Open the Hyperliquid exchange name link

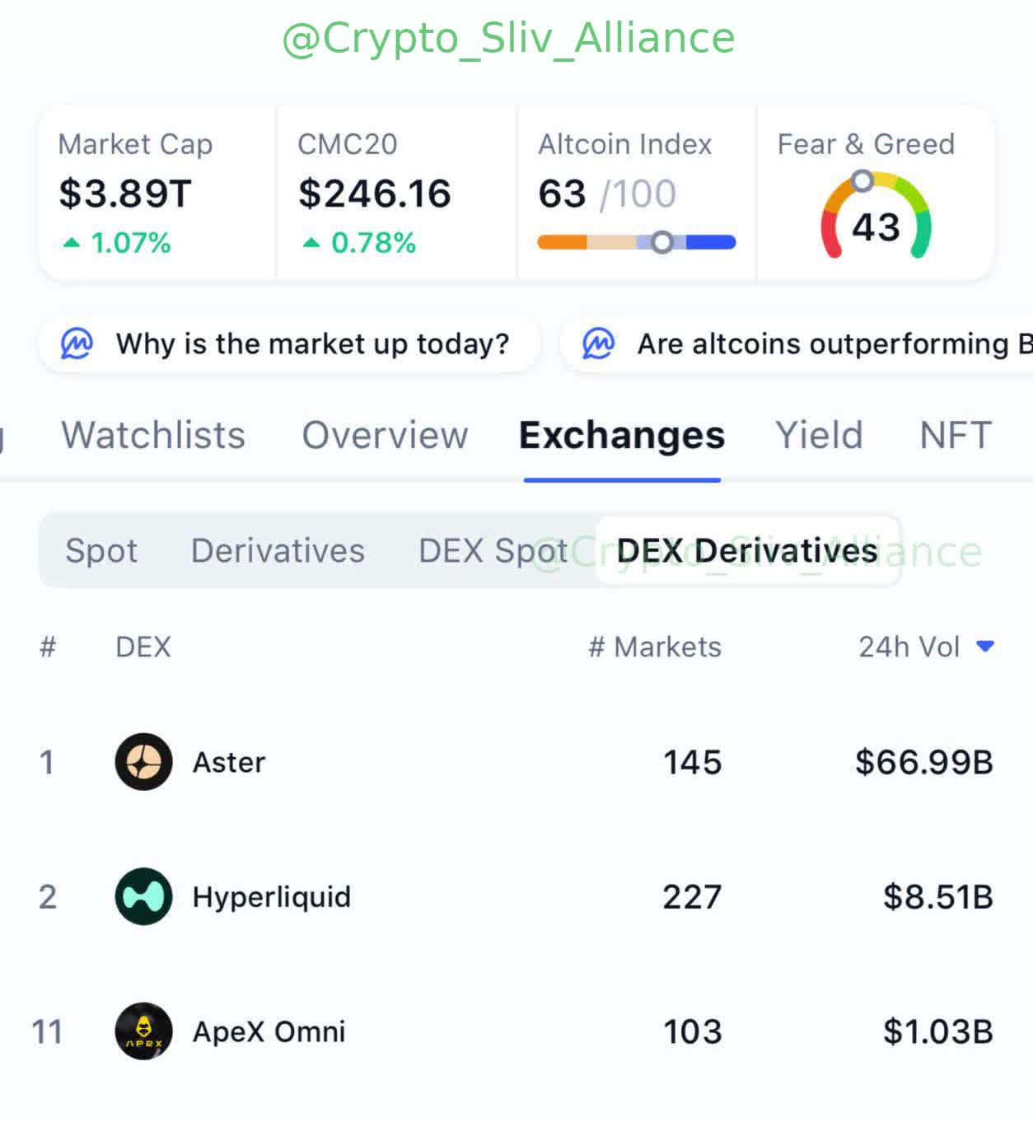click(x=272, y=896)
